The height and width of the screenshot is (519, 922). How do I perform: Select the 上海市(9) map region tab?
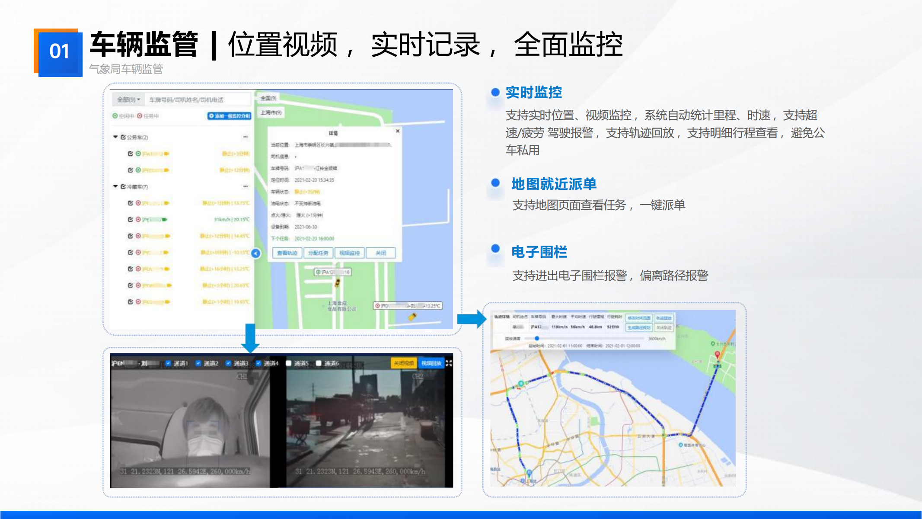tap(271, 112)
